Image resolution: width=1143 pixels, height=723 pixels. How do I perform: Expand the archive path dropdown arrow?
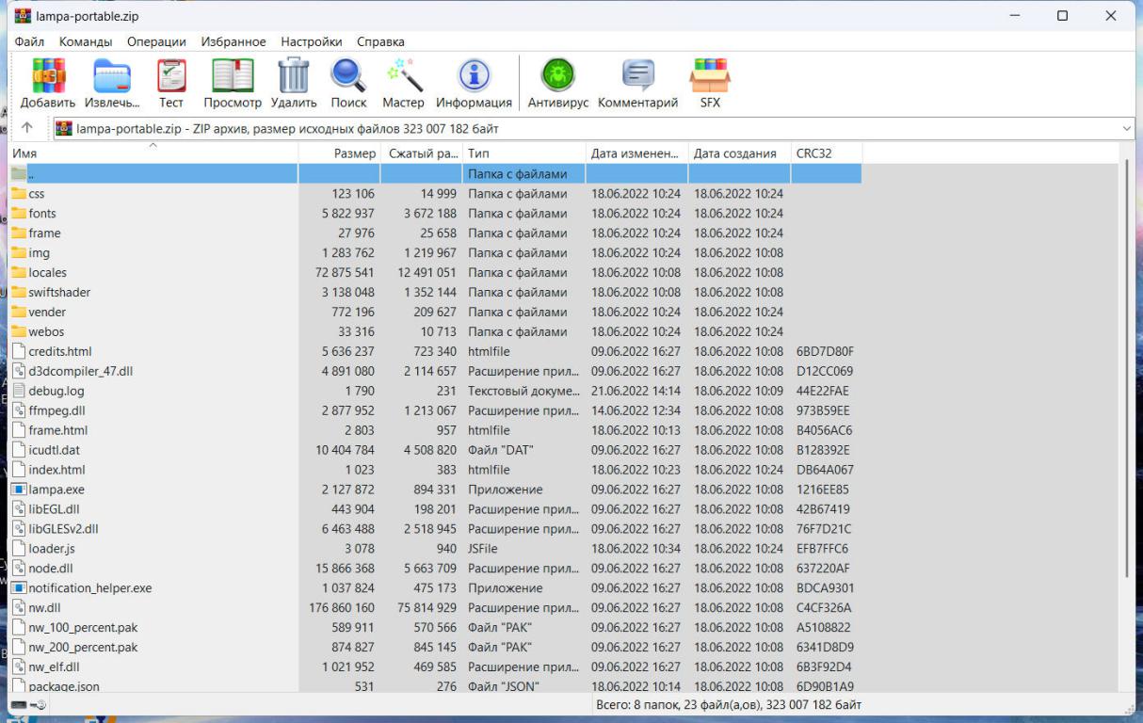pos(1127,128)
